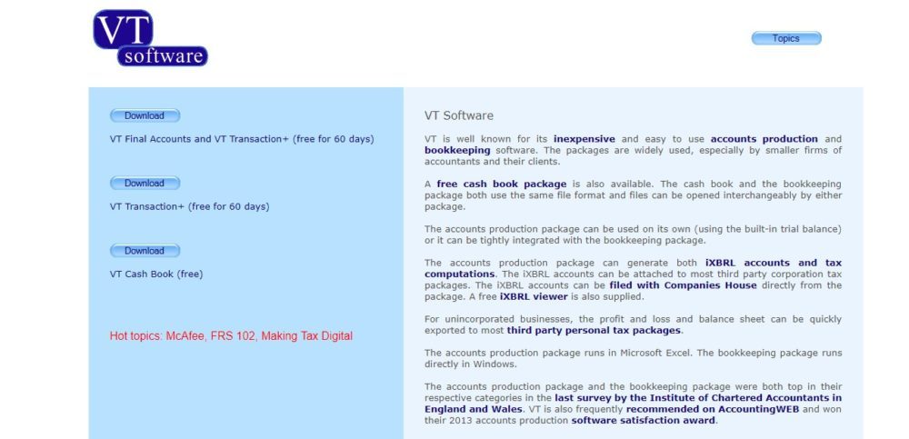Download VT Final Accounts and VT Transaction+
The width and height of the screenshot is (909, 439).
click(x=145, y=115)
